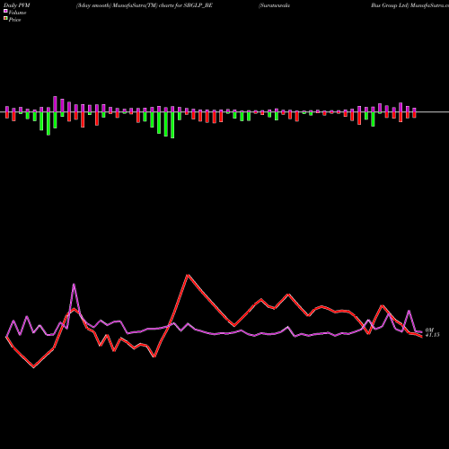Click the Volume legend color swatch
The height and width of the screenshot is (449, 449).
point(5,12)
